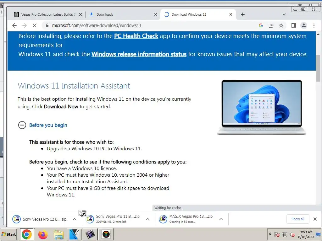Share this page icon
Viewport: 322px width, 241px height.
271,25
